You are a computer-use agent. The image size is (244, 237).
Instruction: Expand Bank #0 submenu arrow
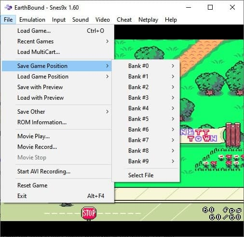173,66
